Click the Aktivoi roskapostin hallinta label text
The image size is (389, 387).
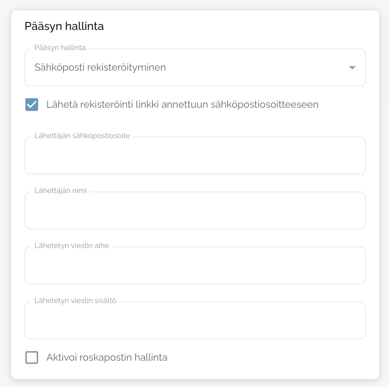107,358
